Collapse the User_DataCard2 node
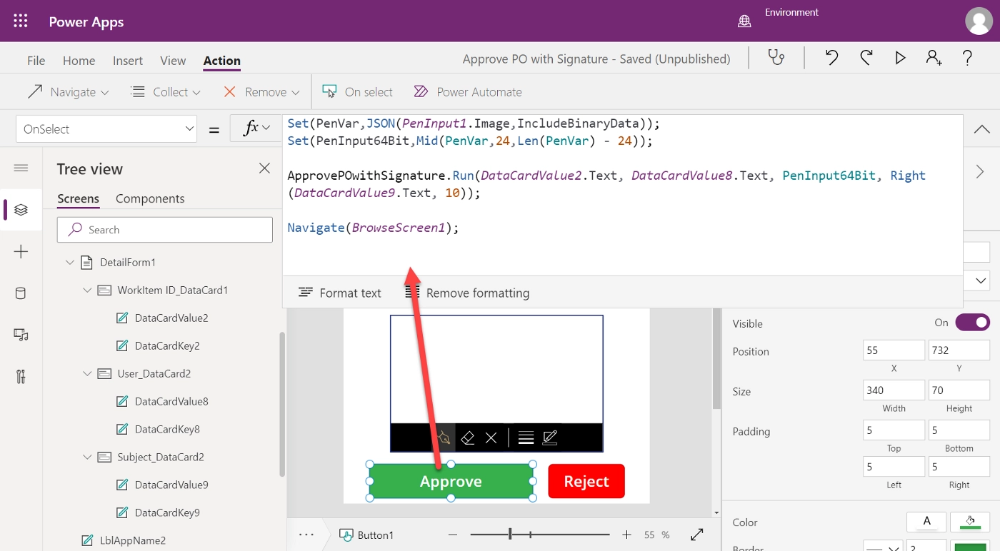Viewport: 1000px width, 551px height. (x=87, y=374)
